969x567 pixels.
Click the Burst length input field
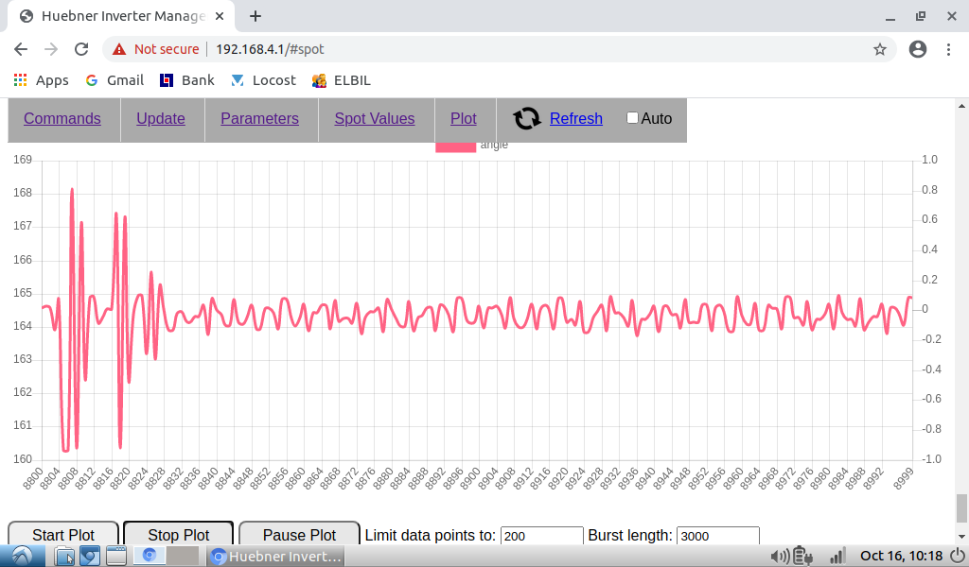pyautogui.click(x=718, y=536)
